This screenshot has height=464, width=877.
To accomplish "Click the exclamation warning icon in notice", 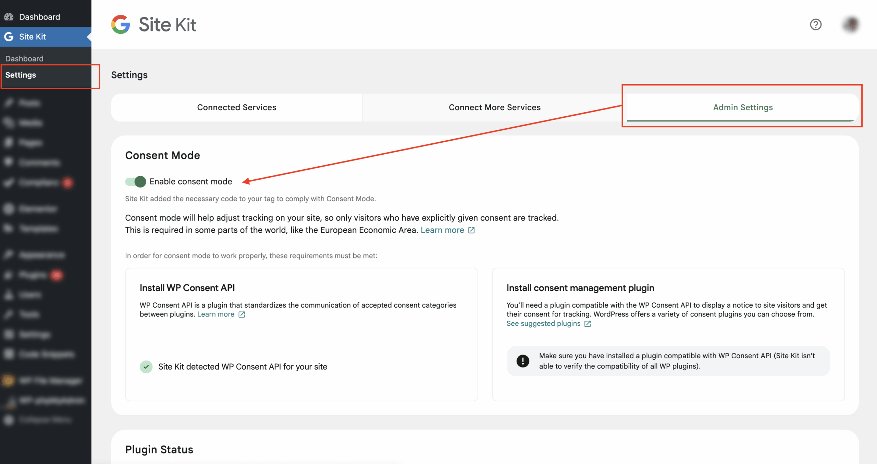I will 523,361.
